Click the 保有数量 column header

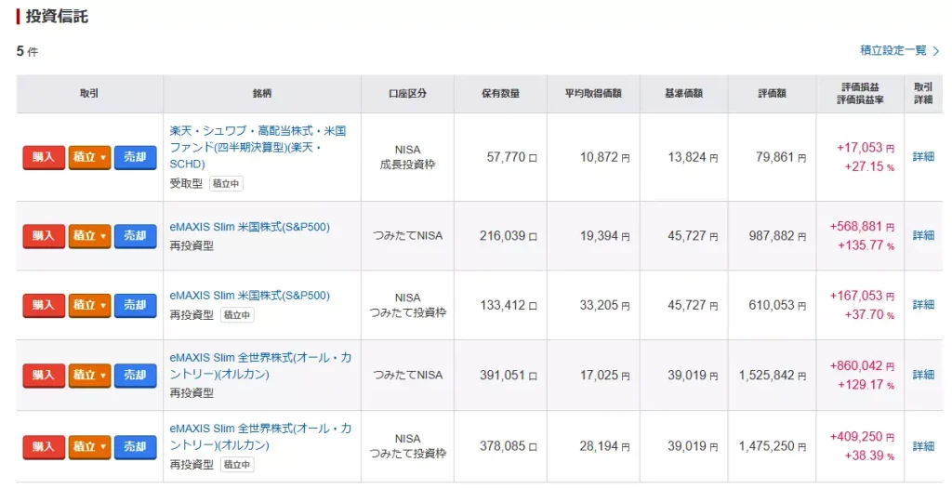tap(500, 94)
